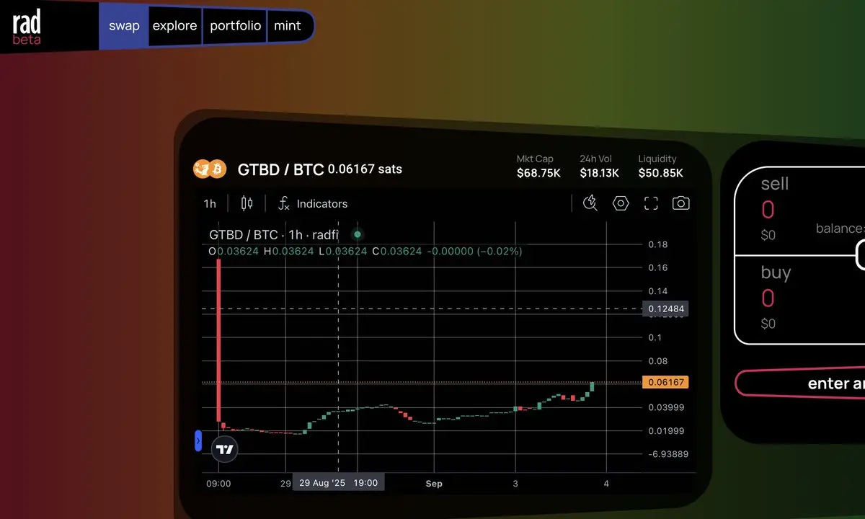Click the -6.93889 price axis label
Viewport: 865px width, 519px height.
tap(668, 454)
